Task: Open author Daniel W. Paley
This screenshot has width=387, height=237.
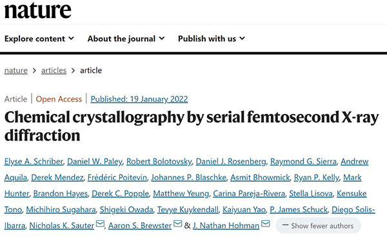Action: click(95, 162)
